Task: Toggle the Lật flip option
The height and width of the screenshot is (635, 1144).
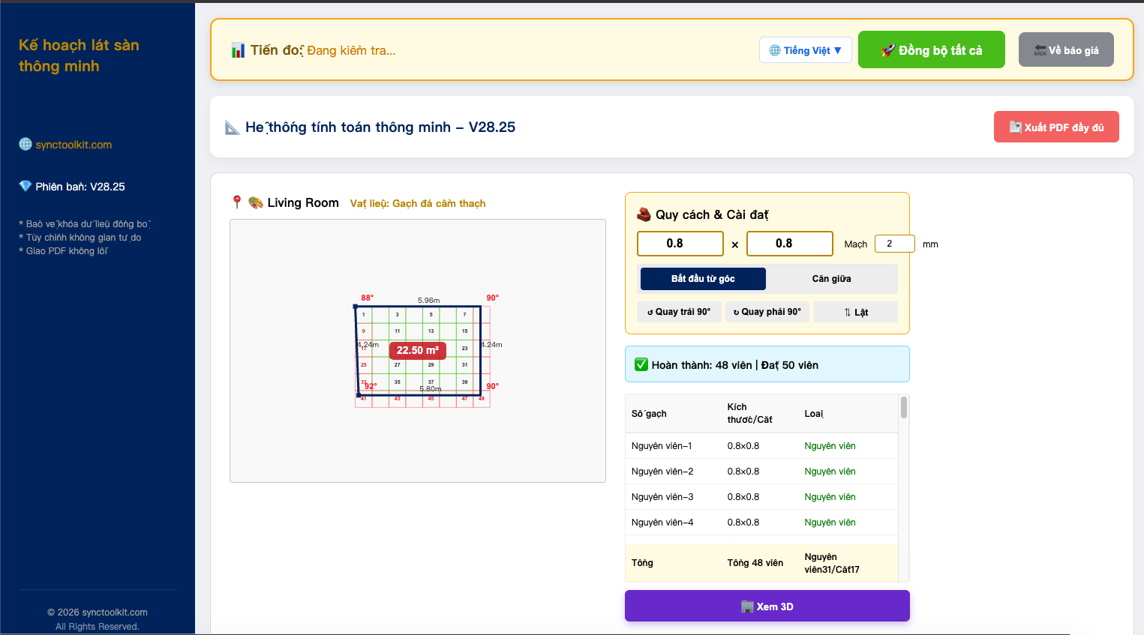Action: (x=855, y=312)
